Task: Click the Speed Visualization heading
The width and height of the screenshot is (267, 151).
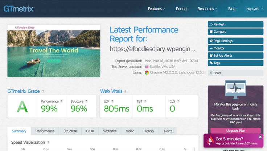Action: point(28,142)
